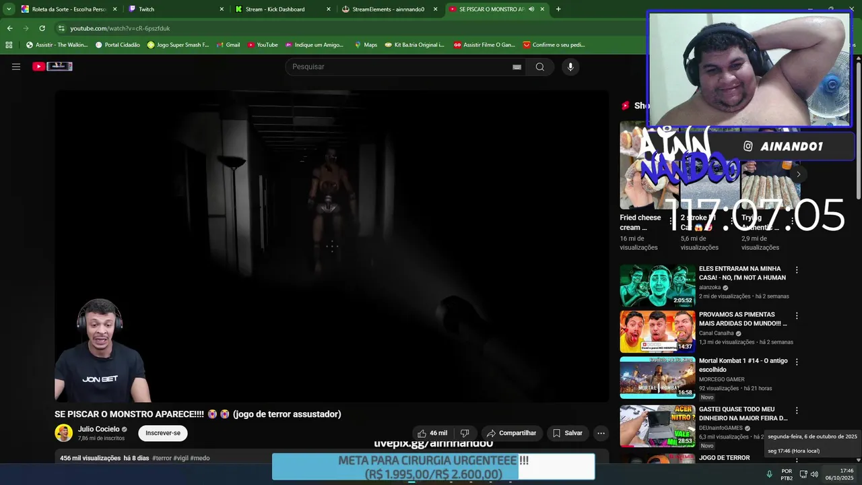Click the taskbar microphone icon
Image resolution: width=862 pixels, height=485 pixels.
click(769, 474)
